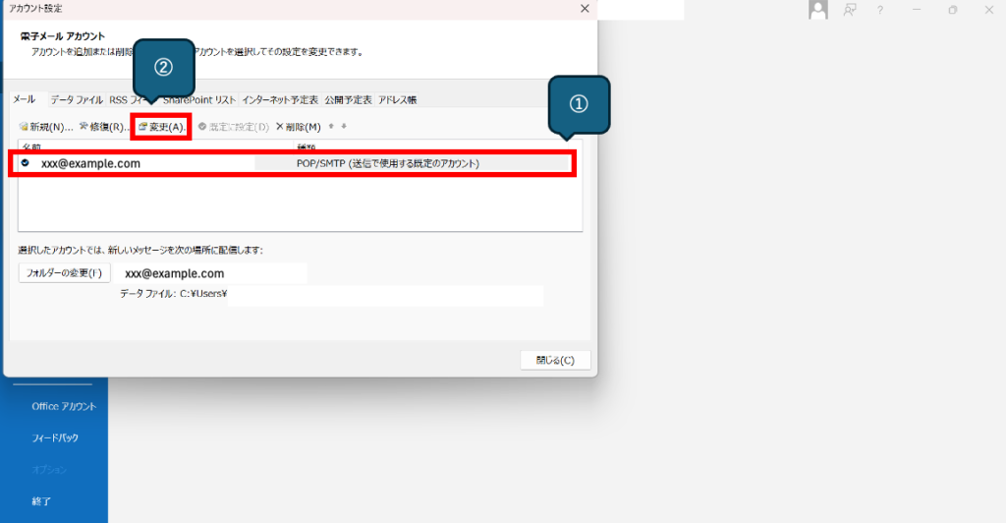Click the user profile avatar icon

pos(817,10)
